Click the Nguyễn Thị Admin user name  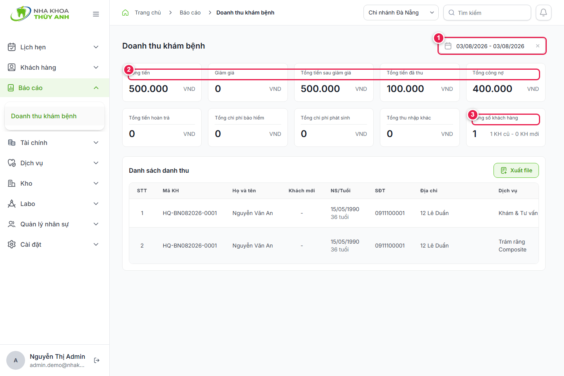[57, 356]
